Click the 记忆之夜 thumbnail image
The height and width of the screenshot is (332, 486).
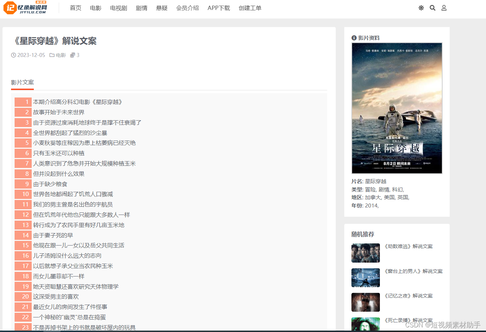point(366,302)
